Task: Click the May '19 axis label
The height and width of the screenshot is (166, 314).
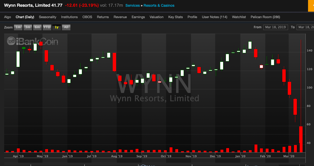Action: 42,156
